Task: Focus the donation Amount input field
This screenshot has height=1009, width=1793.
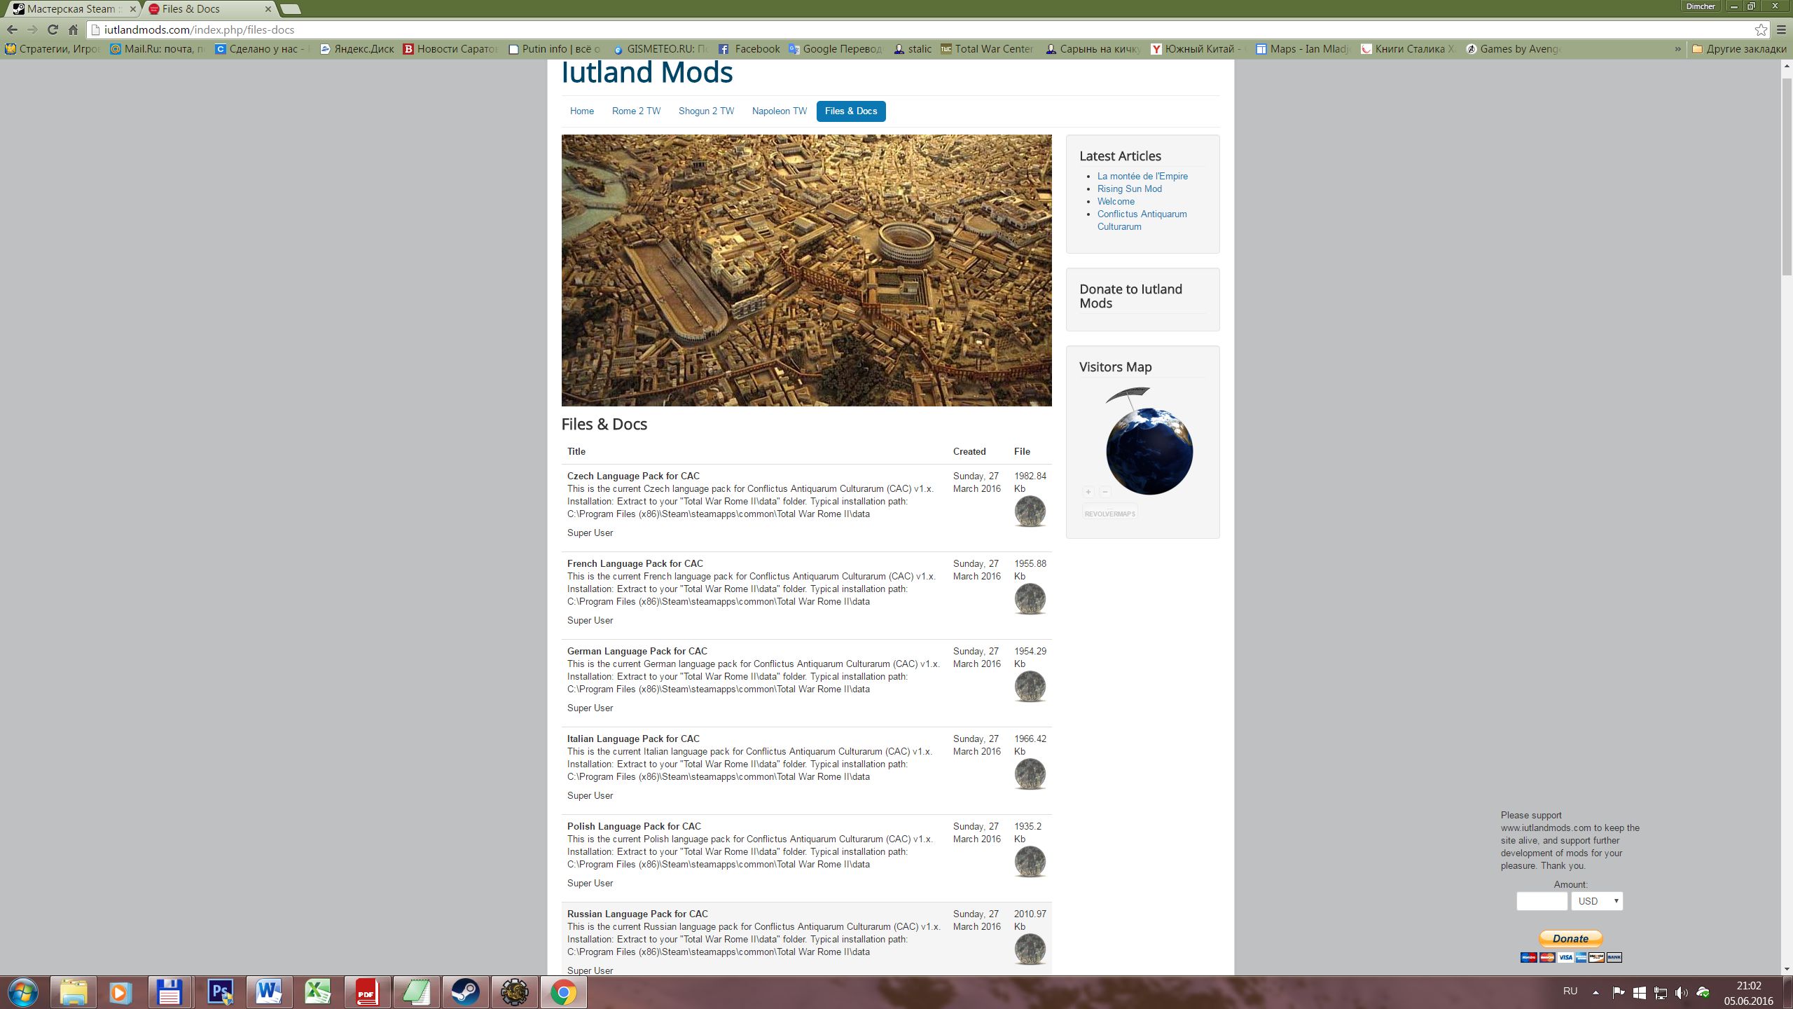Action: tap(1542, 901)
